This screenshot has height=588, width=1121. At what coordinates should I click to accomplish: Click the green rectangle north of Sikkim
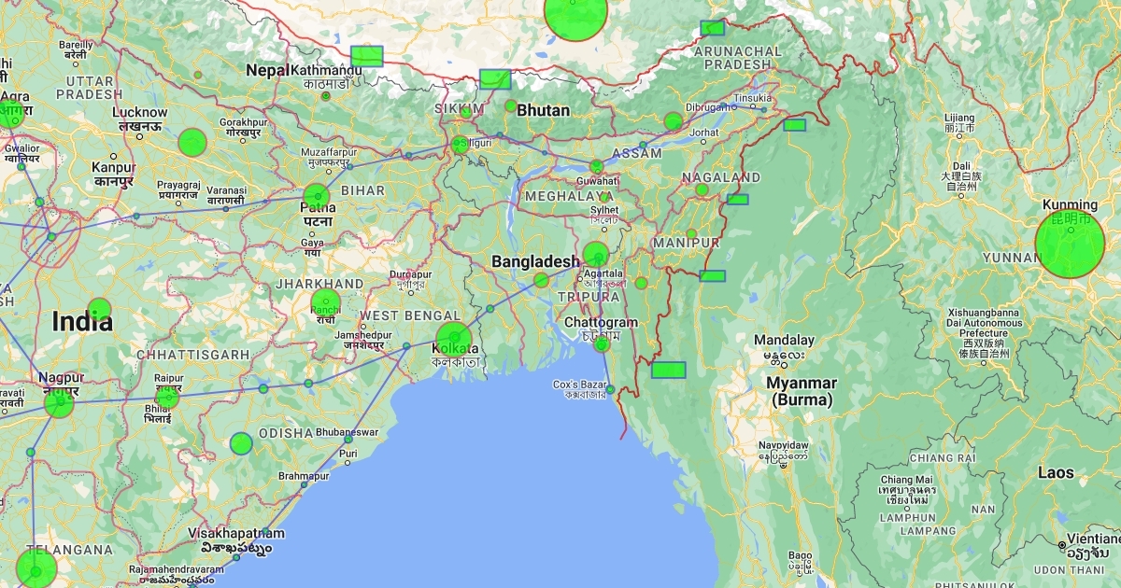495,79
